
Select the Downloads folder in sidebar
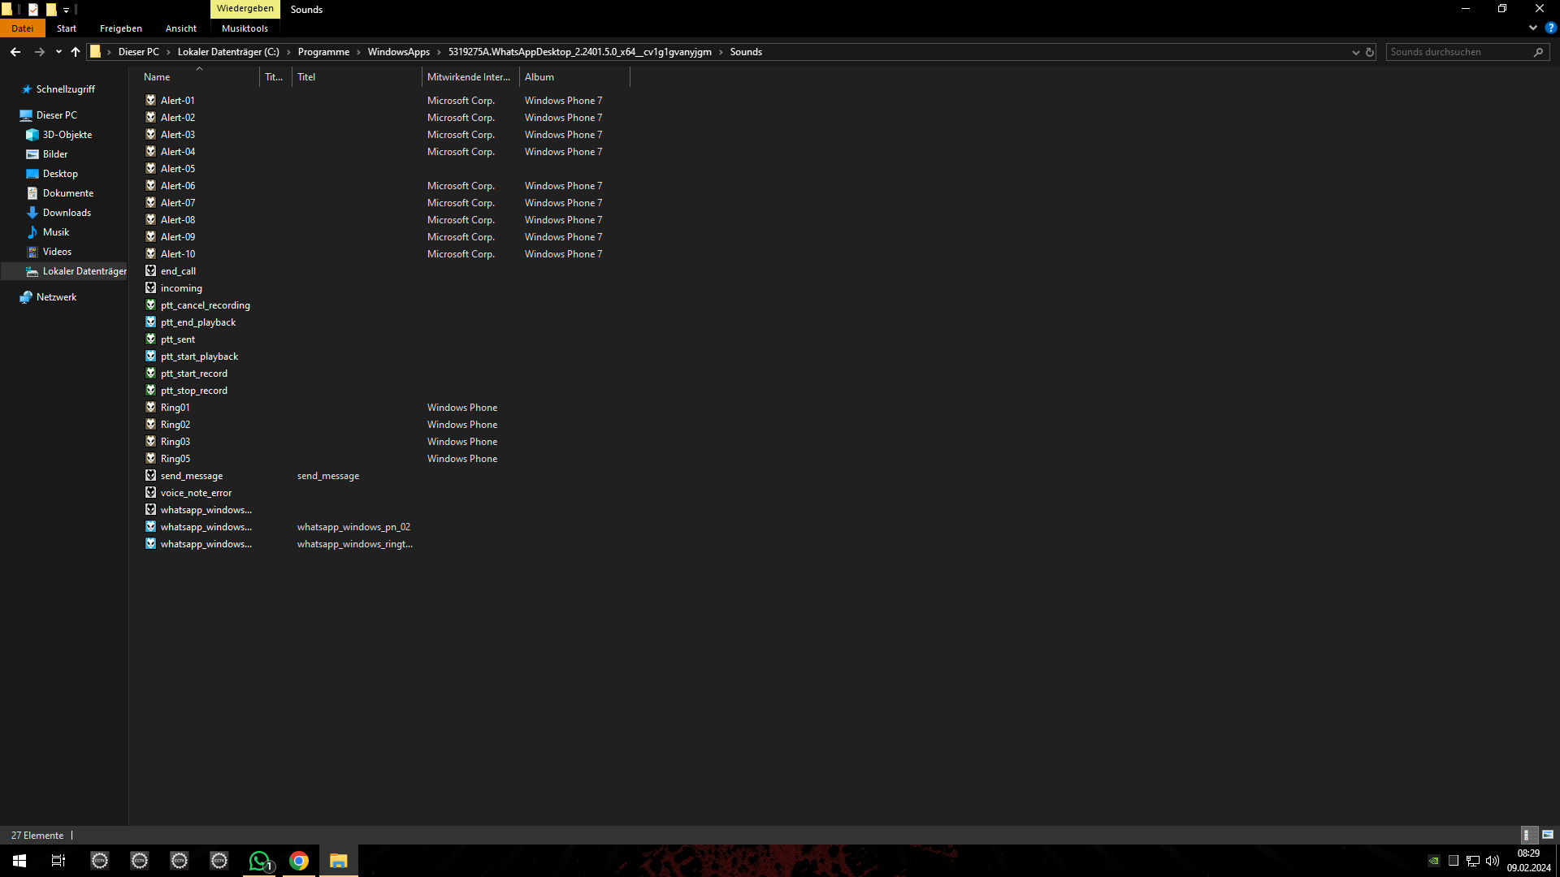coord(67,213)
